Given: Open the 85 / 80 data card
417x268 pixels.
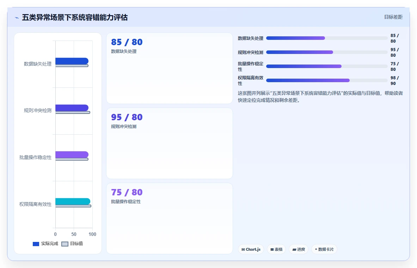Looking at the screenshot, I should [x=170, y=68].
